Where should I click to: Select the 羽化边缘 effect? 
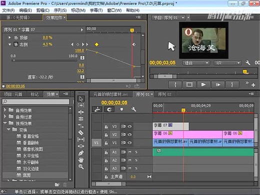tap(31, 168)
